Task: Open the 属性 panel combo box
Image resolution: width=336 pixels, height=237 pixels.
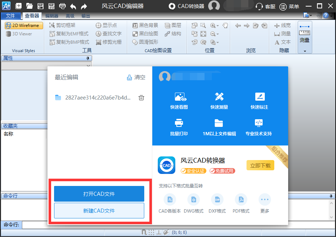Action: coord(46,66)
